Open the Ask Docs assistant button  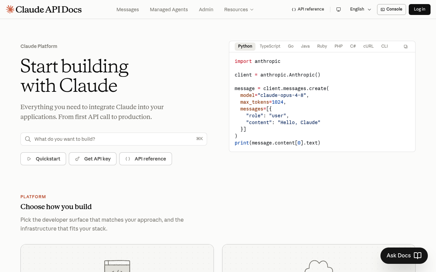point(404,256)
